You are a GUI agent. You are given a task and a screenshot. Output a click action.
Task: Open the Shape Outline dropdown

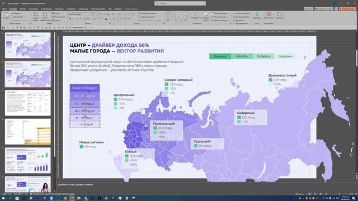tap(219, 17)
